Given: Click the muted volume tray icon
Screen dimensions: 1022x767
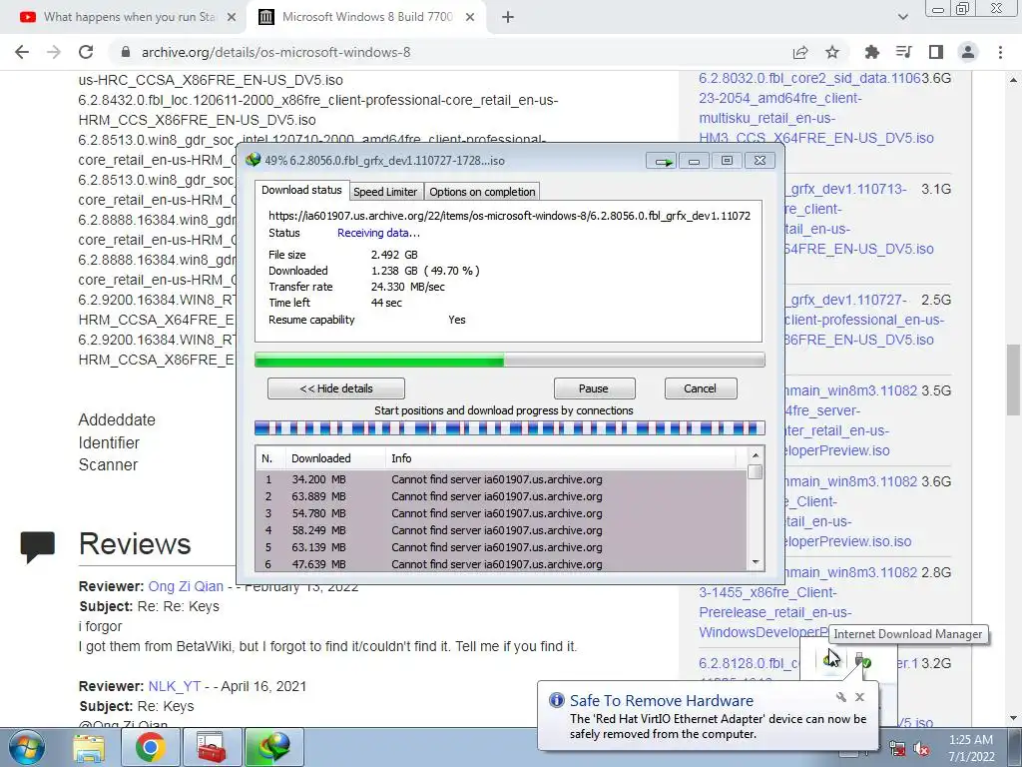Looking at the screenshot, I should click(921, 749).
